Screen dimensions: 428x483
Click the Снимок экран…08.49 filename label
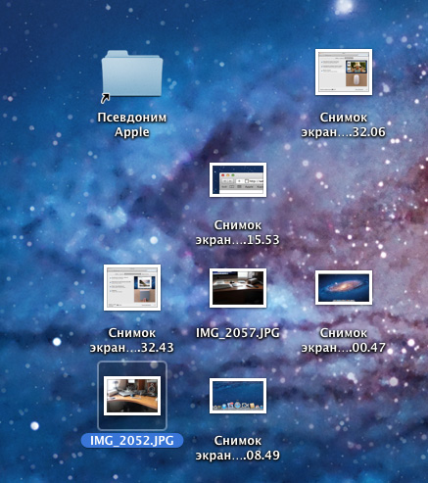[x=238, y=448]
